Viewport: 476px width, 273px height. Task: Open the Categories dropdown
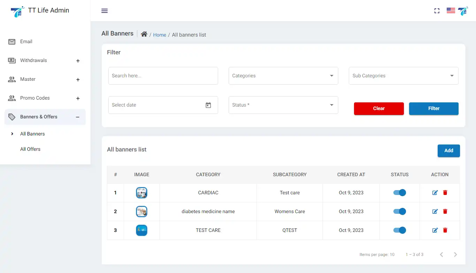click(283, 76)
